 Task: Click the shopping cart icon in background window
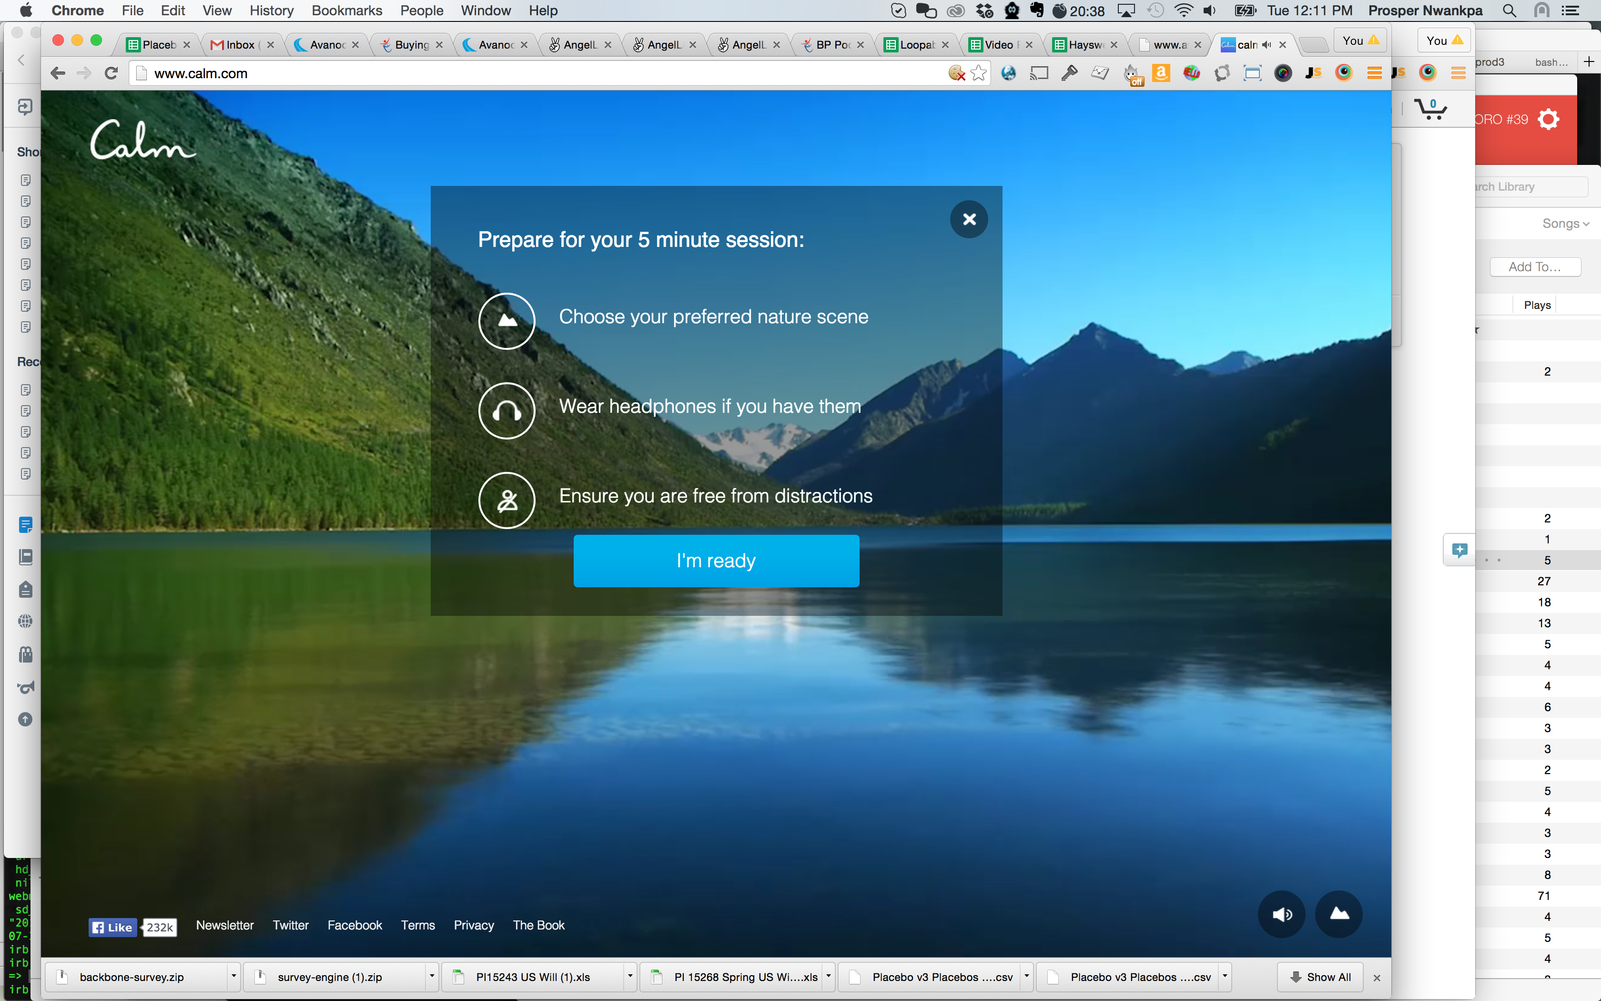[1430, 109]
